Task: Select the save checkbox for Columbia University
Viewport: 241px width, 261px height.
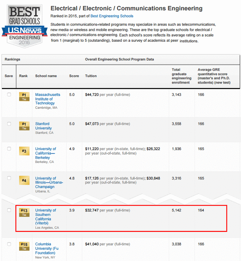Action: pos(9,244)
